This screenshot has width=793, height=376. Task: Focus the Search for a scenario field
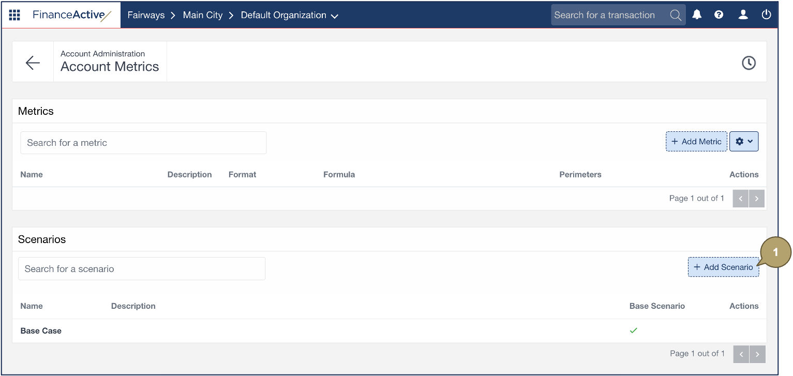click(142, 269)
